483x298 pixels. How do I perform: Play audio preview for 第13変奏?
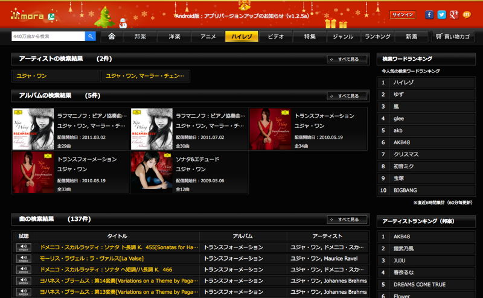(24, 292)
